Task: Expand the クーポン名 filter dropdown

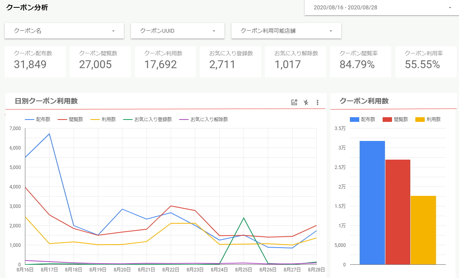Action: [64, 31]
